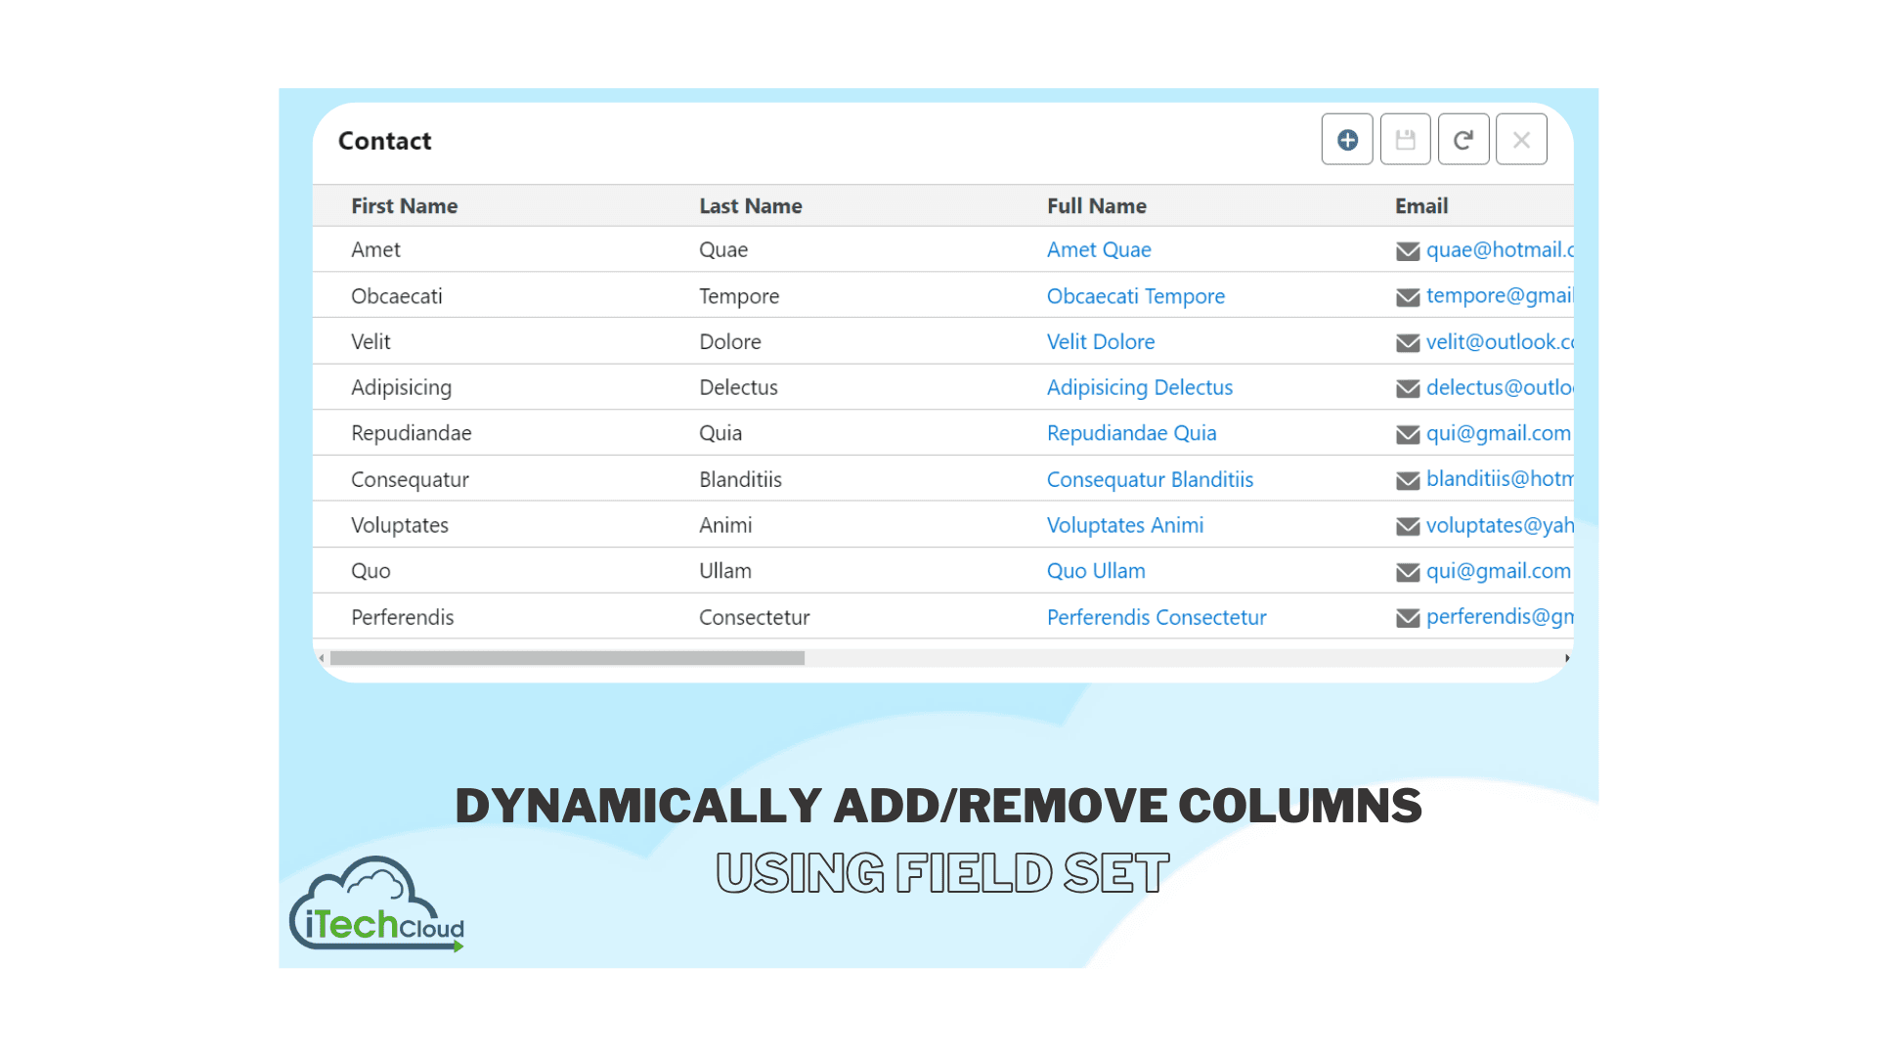
Task: Open the Velit Dolore link
Action: (x=1101, y=342)
